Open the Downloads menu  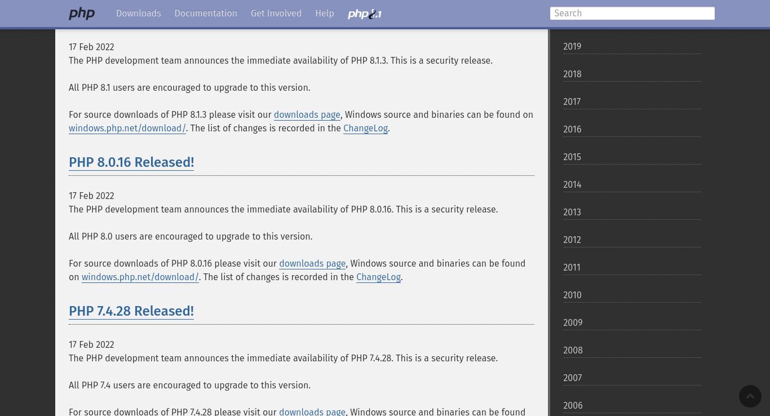139,14
